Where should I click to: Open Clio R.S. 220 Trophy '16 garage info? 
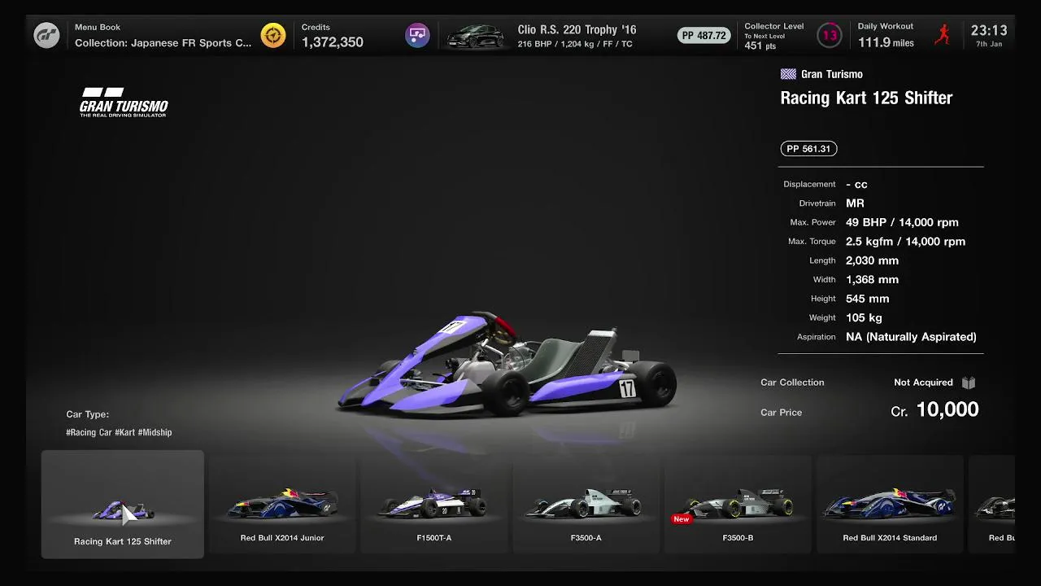577,36
